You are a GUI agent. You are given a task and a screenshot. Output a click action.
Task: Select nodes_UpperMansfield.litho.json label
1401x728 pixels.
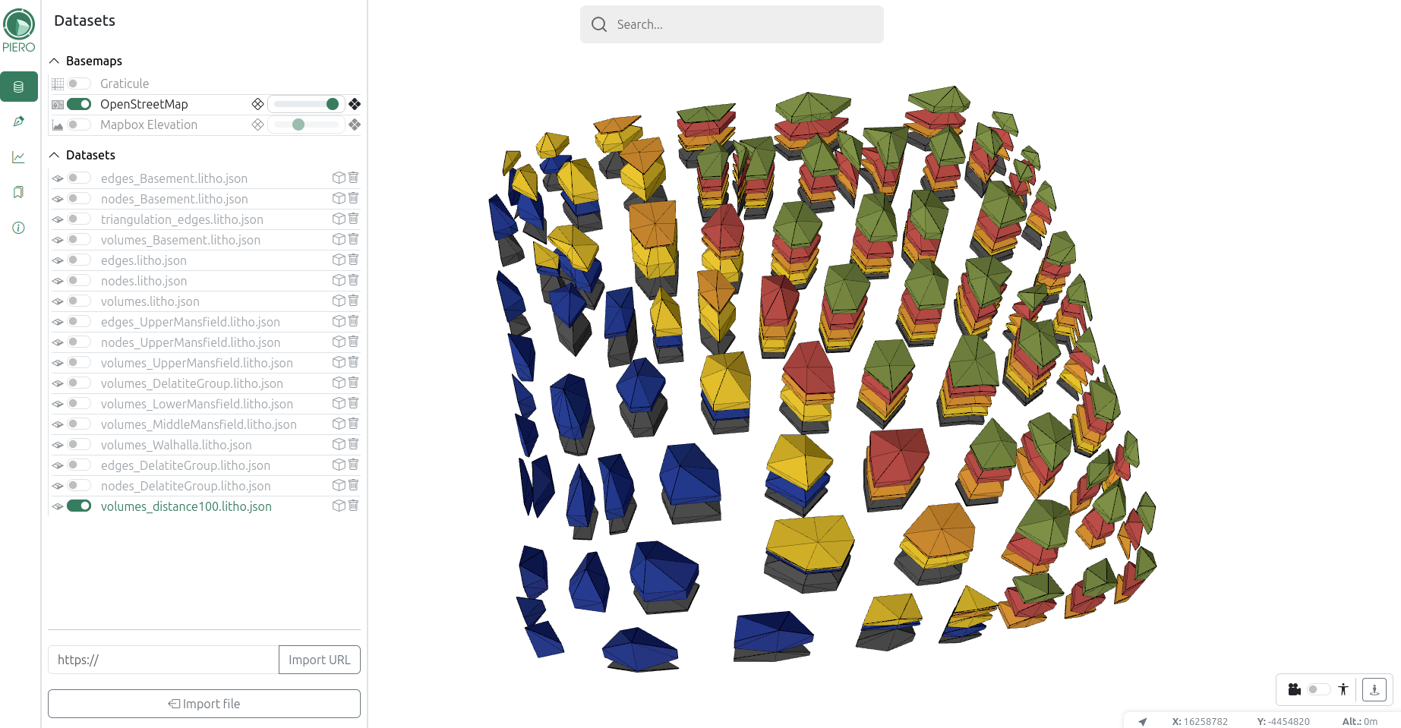[x=191, y=342]
